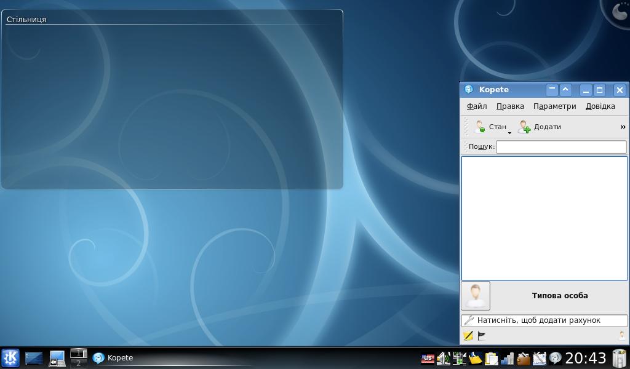Viewport: 630px width, 369px height.
Task: Switch to virtual desktop 2 in pager
Action: pos(78,363)
